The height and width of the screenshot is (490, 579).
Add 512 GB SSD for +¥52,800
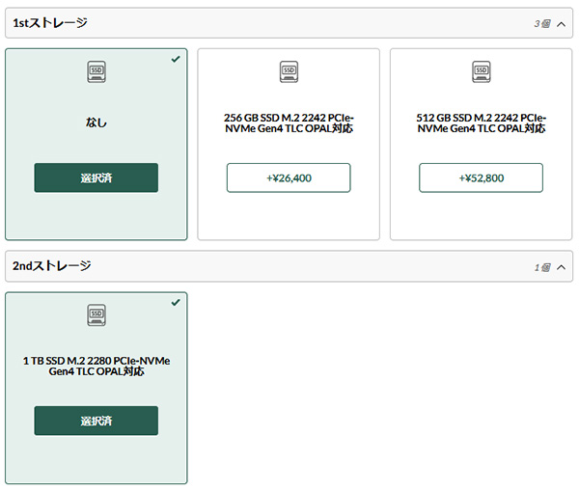click(x=482, y=177)
